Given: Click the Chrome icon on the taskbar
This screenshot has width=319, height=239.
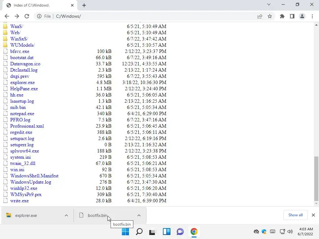Looking at the screenshot, I should [194, 232].
